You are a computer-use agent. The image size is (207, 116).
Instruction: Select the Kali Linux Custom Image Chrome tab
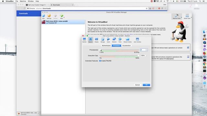(x=38, y=5)
